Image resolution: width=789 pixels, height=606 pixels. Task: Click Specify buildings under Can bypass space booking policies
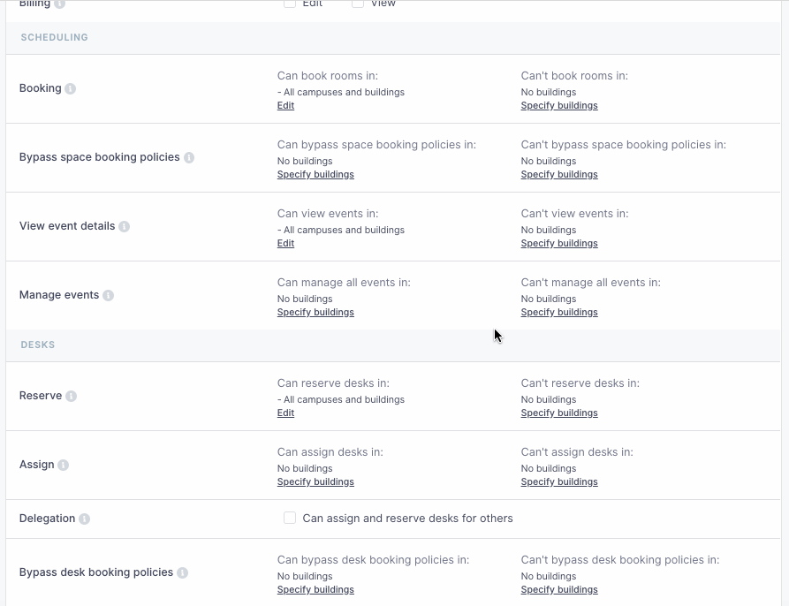(x=315, y=174)
